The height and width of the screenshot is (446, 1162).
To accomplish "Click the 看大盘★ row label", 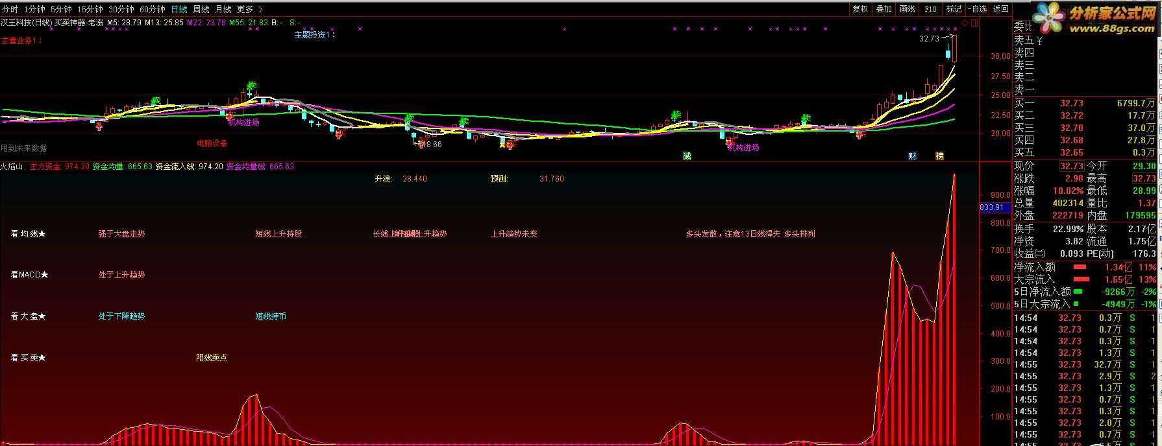I will [28, 316].
